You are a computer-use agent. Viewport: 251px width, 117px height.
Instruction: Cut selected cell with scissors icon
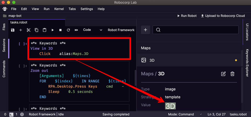point(28,30)
